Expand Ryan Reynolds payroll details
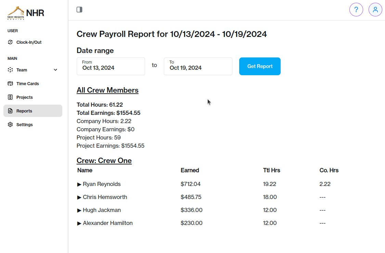 click(80, 184)
